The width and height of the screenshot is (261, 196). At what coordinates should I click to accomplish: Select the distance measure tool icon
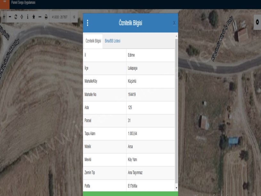coord(40,17)
